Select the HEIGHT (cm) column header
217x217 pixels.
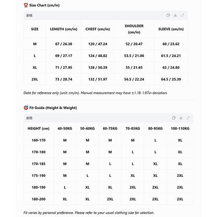click(x=39, y=128)
